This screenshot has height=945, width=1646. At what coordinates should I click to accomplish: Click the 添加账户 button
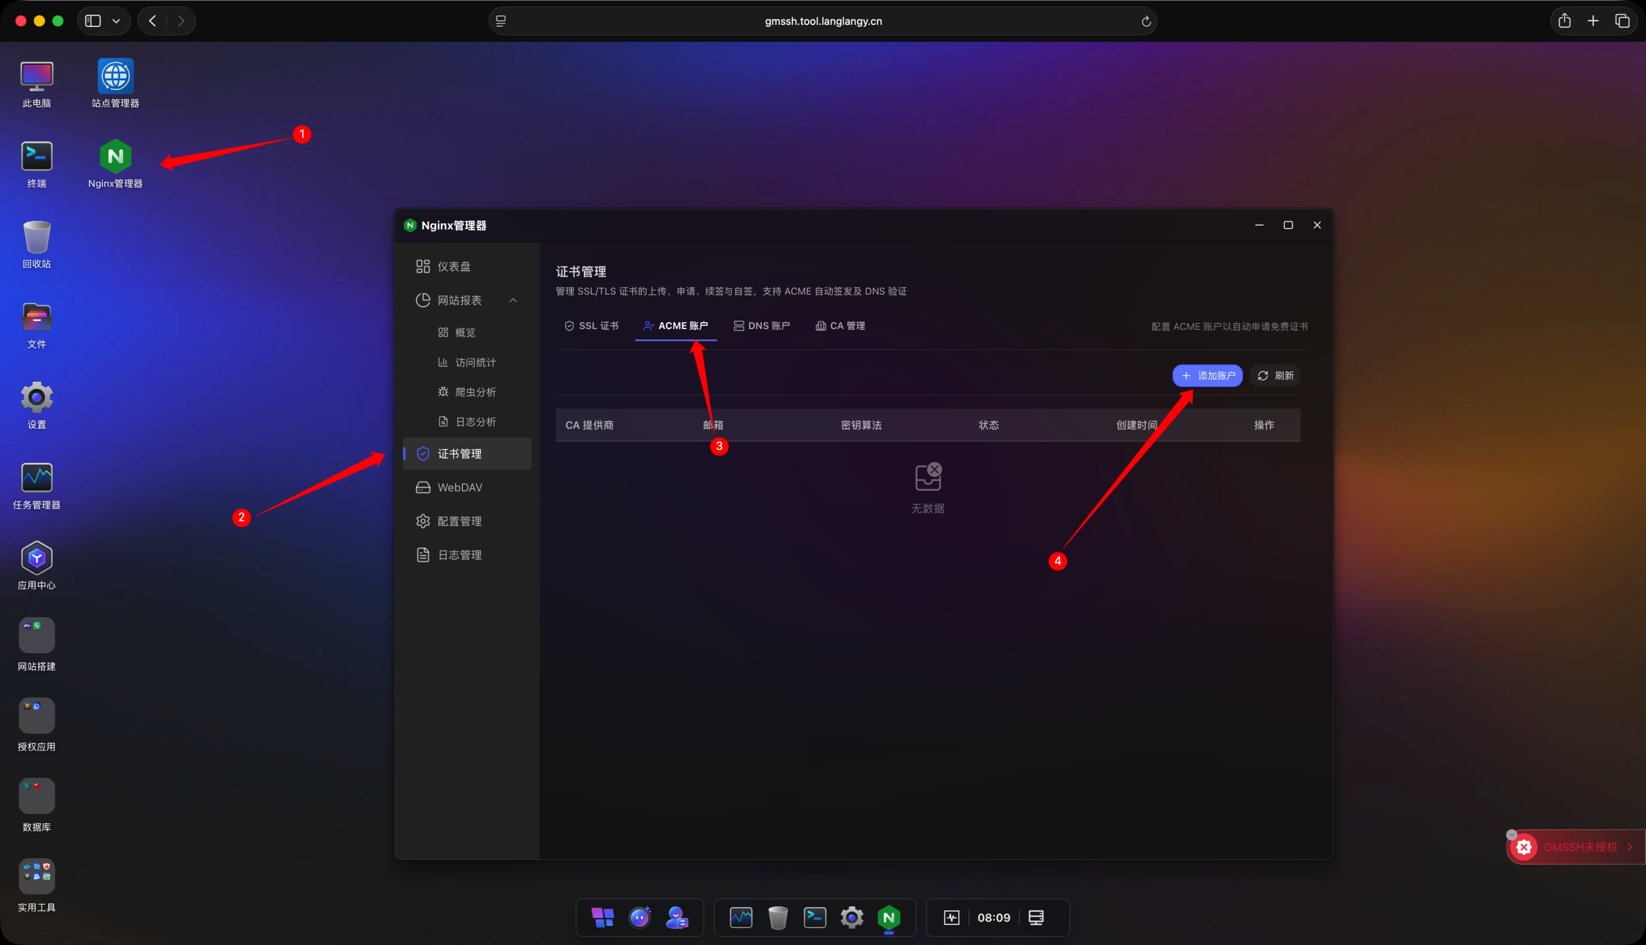pos(1207,376)
